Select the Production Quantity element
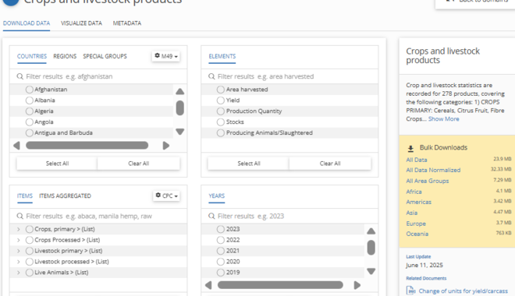Viewport: 515px width, 296px height. (221, 111)
